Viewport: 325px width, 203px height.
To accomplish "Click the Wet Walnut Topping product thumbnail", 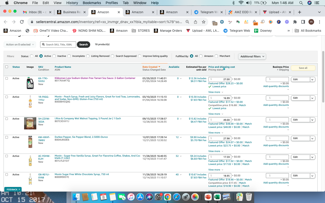I will pyautogui.click(x=30, y=123).
